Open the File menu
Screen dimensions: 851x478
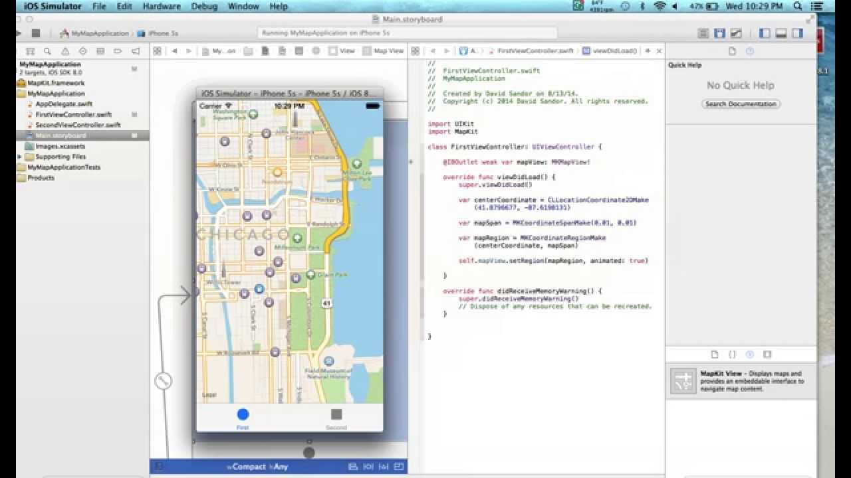[x=99, y=7]
